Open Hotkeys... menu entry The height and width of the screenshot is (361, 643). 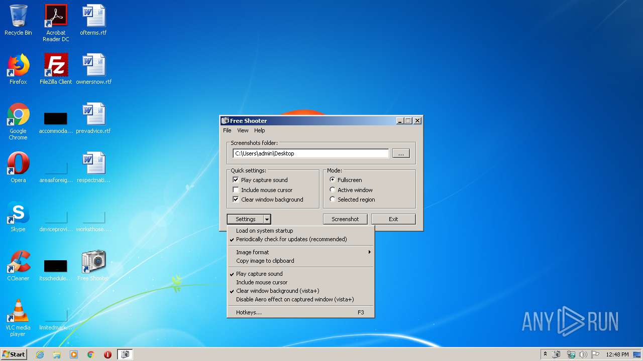[x=301, y=312]
